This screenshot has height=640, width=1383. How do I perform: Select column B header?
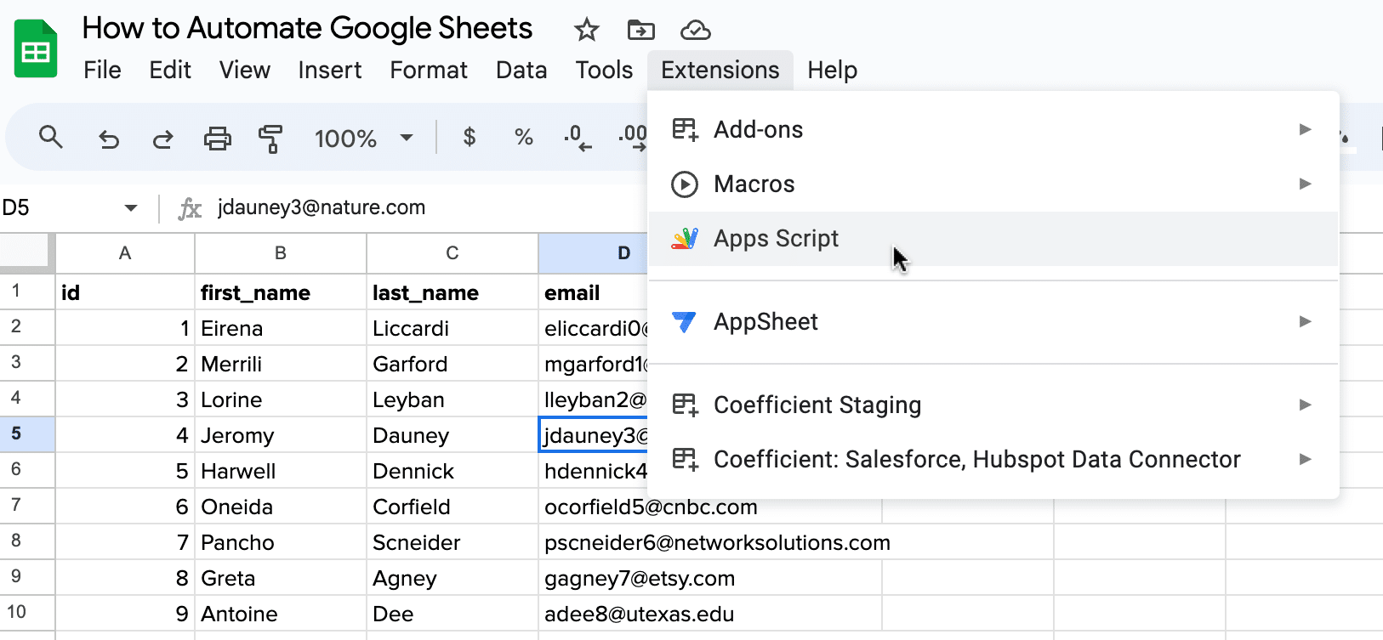(x=281, y=253)
